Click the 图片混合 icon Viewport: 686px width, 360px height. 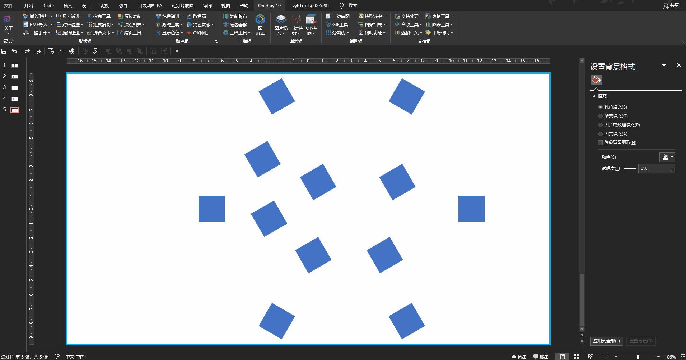(281, 24)
